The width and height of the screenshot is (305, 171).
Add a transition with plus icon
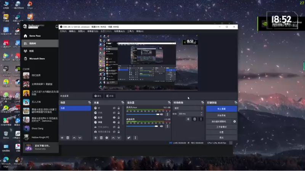188,119
